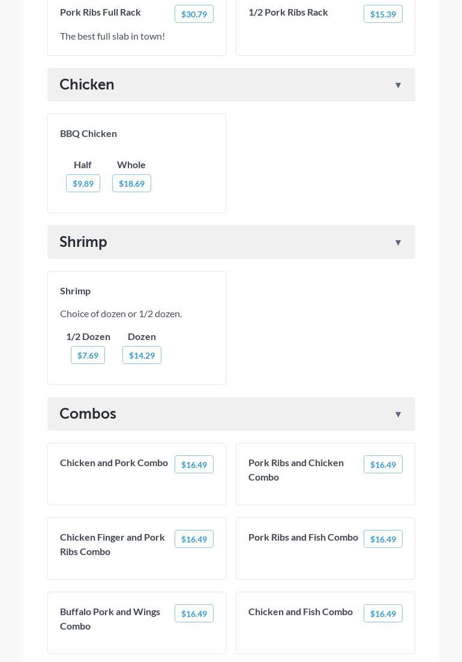Click the Pork Ribs and Chicken Combo price
462x662 pixels.
pyautogui.click(x=383, y=464)
